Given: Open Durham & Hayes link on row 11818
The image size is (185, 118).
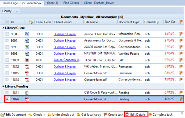Looking at the screenshot, I should click(x=65, y=80).
